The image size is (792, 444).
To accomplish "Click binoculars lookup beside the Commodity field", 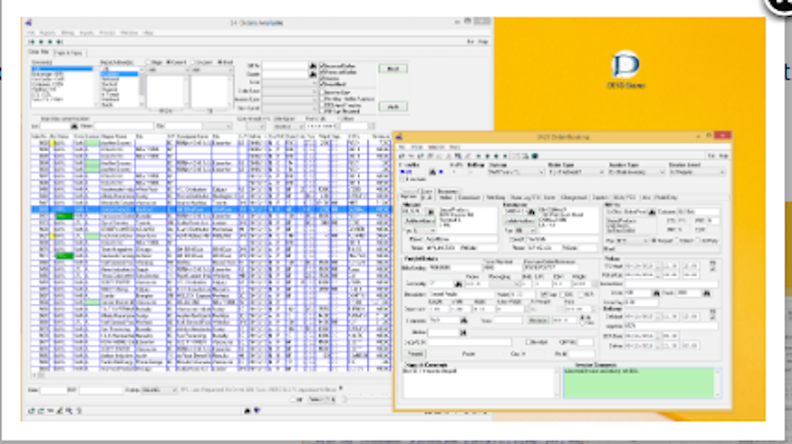I will pos(458,284).
